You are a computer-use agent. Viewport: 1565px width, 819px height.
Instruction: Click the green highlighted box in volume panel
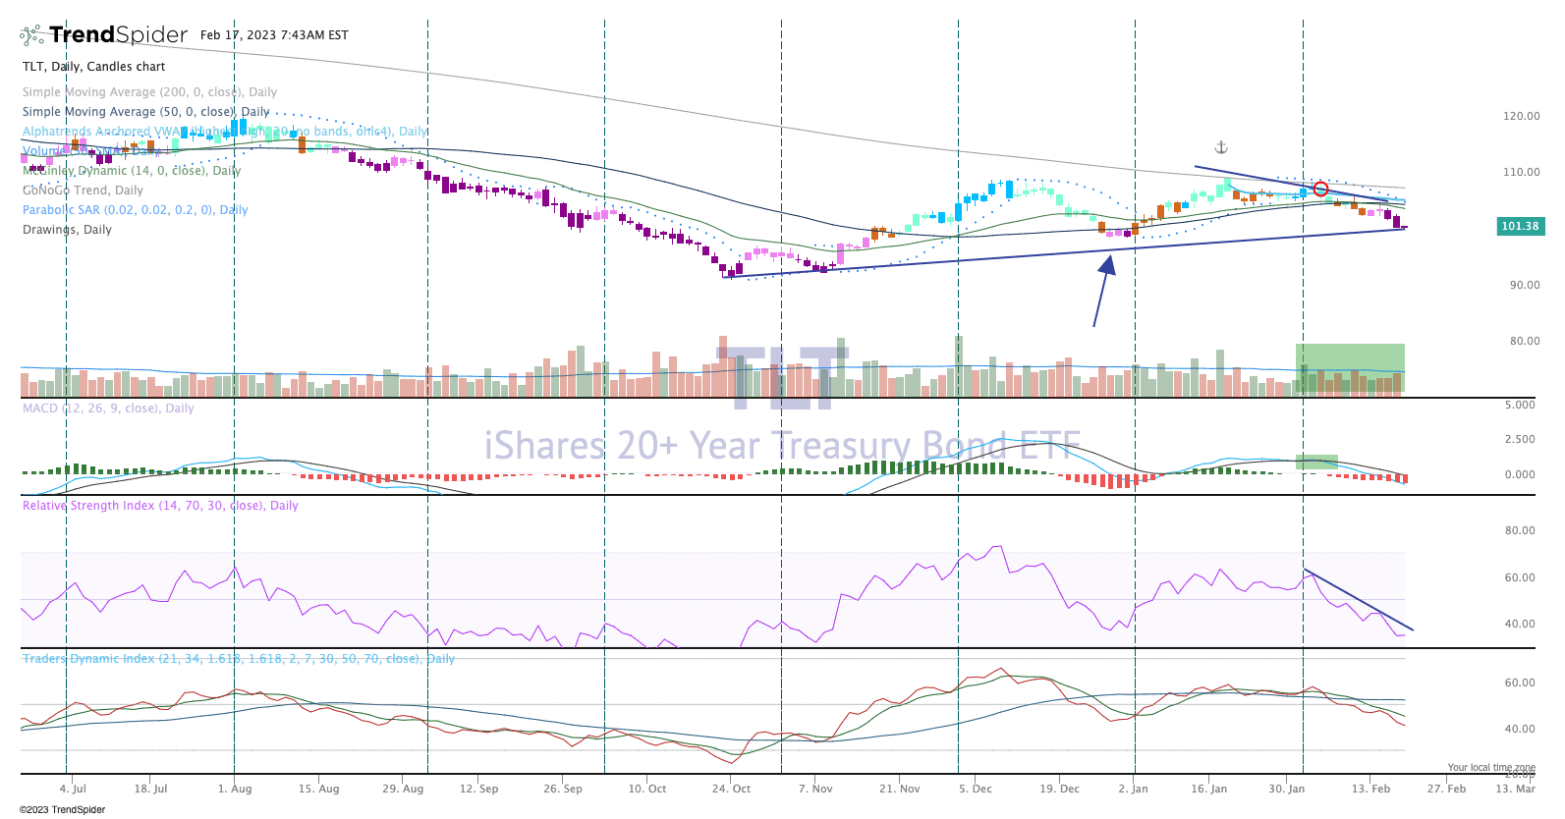pyautogui.click(x=1349, y=367)
